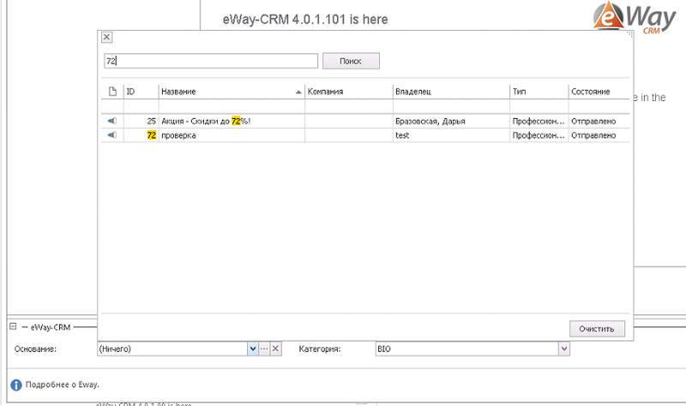Click the Категория field showing BIO
686x406 pixels.
[x=466, y=349]
